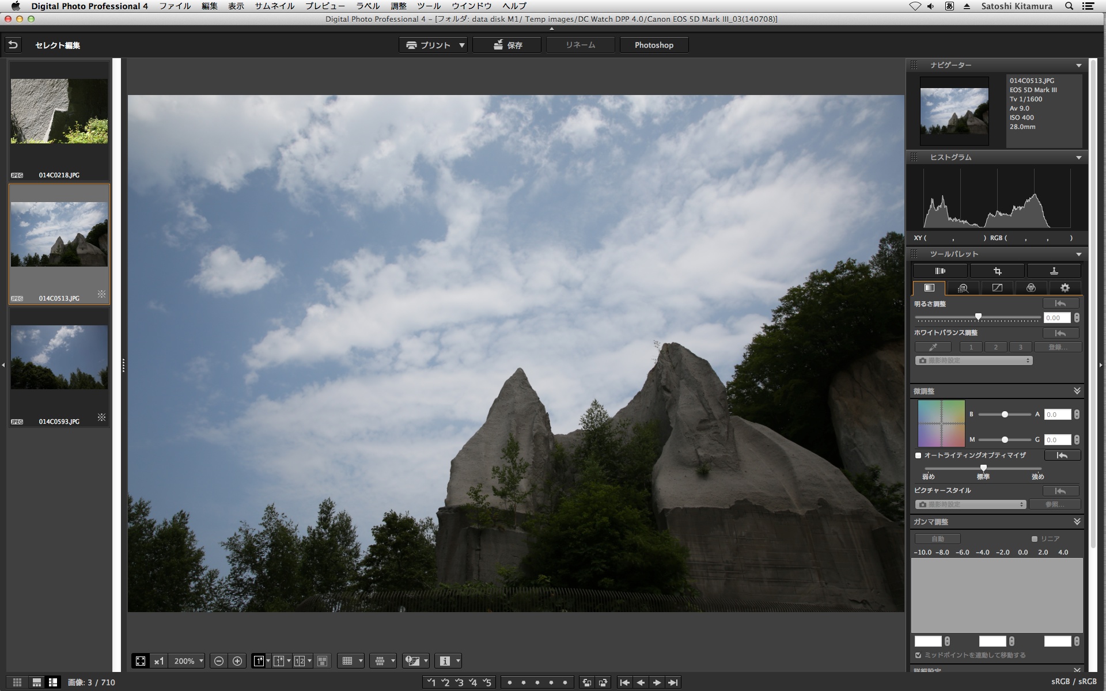Click the 保存 (save) button
Viewport: 1106px width, 691px height.
click(x=507, y=45)
